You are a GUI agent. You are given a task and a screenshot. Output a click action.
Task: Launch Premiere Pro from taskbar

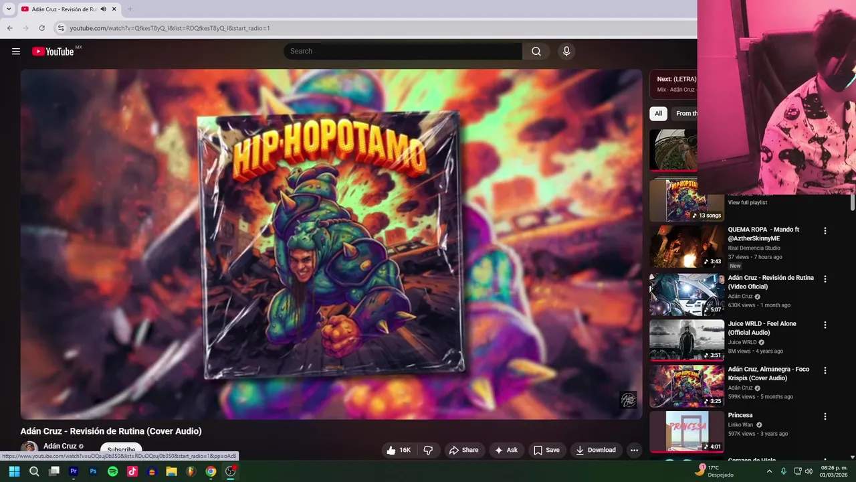(74, 471)
